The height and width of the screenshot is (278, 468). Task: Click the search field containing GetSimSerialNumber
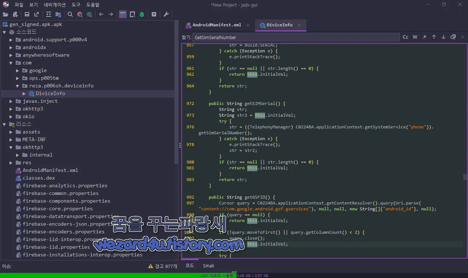tap(296, 37)
